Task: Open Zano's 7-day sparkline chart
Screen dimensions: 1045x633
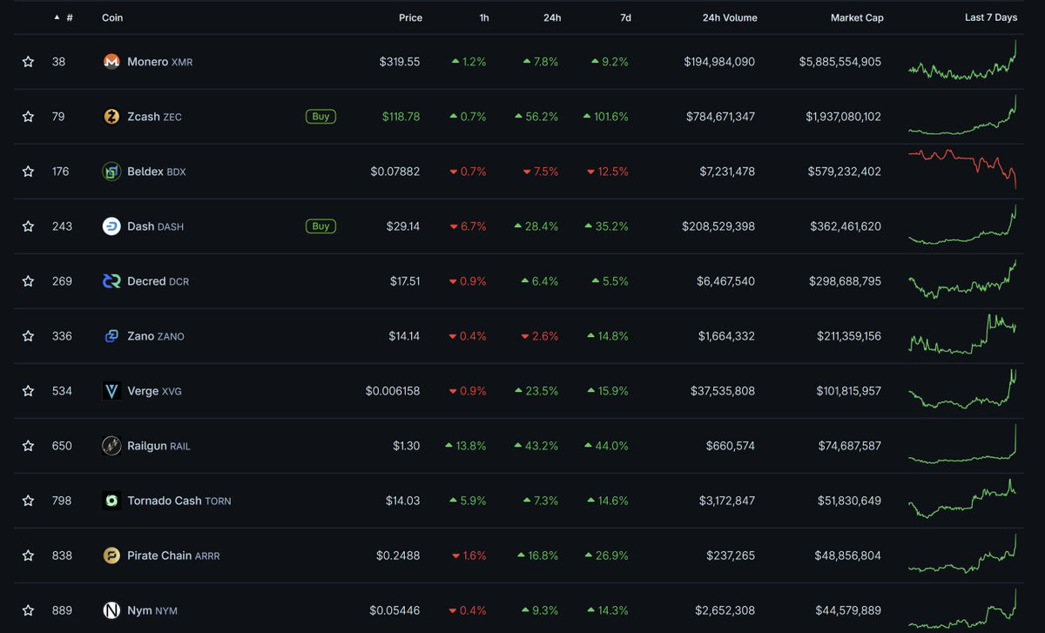Action: [x=962, y=334]
